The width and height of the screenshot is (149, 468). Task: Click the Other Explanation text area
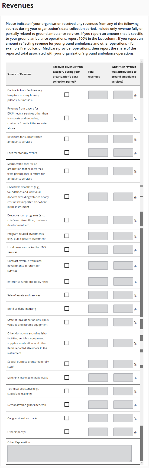[x=70, y=453]
